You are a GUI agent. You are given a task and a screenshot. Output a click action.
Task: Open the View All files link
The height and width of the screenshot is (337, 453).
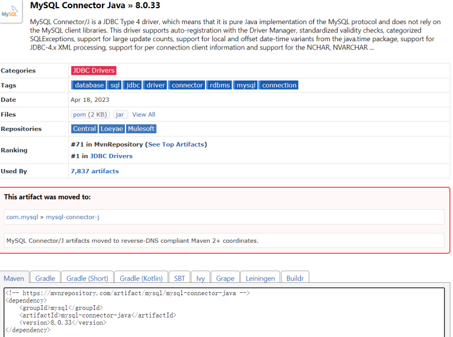coord(144,114)
